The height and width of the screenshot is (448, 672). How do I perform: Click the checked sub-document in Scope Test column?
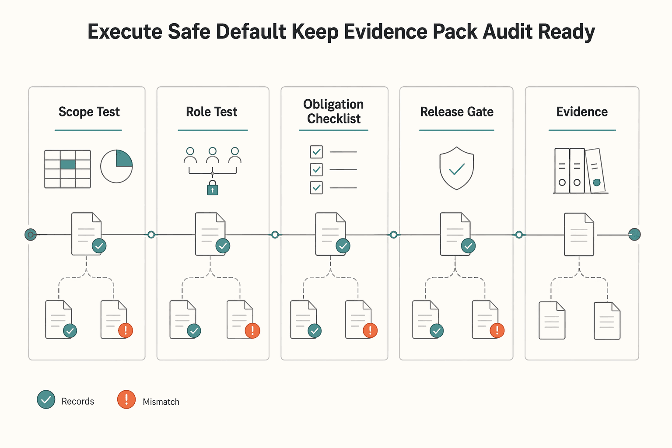61,319
